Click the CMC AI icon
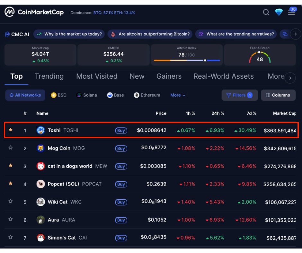 [7, 34]
